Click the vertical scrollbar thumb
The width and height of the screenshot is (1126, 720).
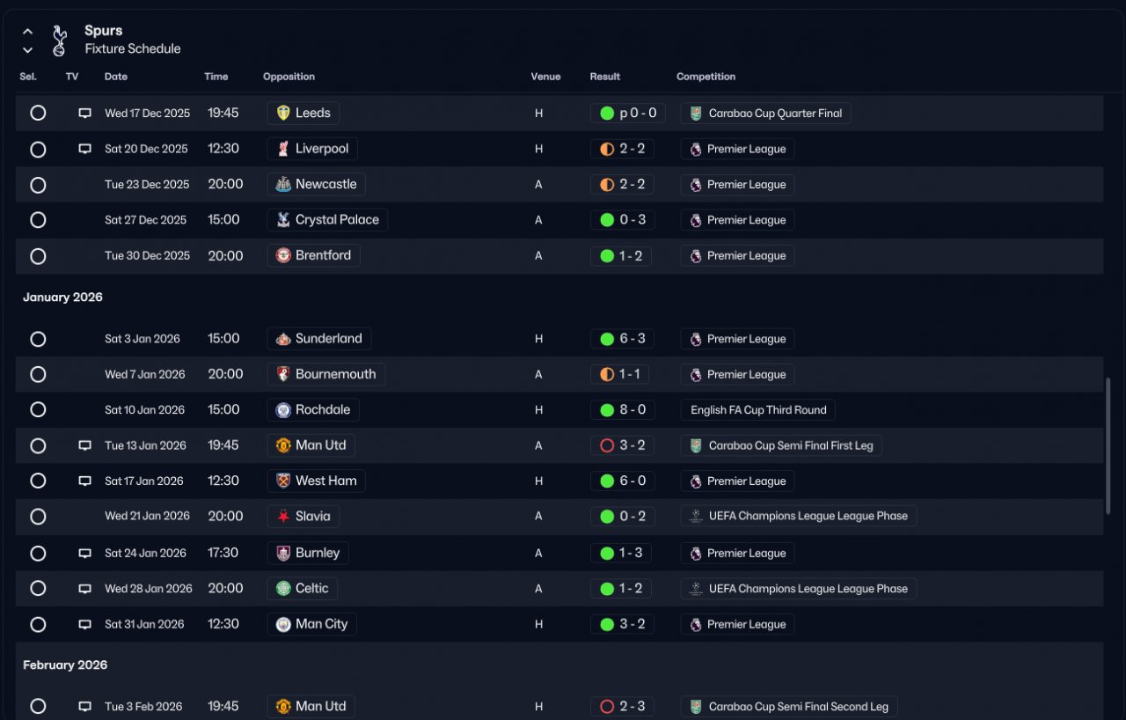pyautogui.click(x=1108, y=444)
